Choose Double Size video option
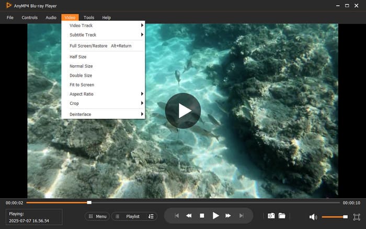This screenshot has height=229, width=366. pos(103,76)
